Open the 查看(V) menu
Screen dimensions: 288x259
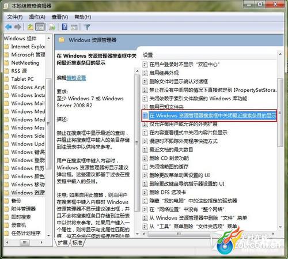click(x=60, y=17)
